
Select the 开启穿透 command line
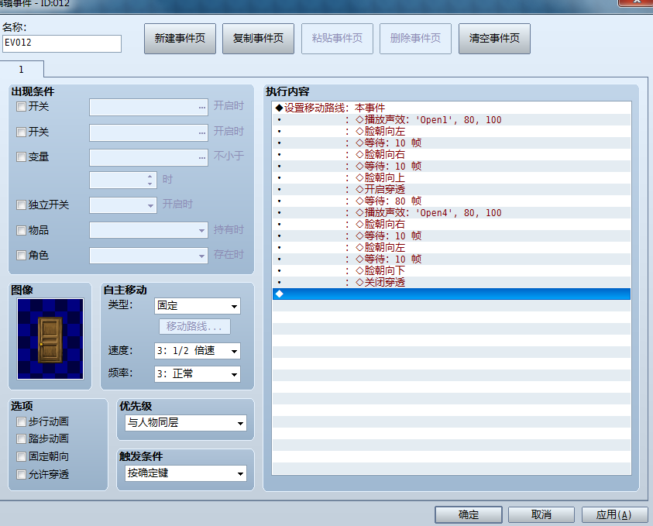point(452,190)
